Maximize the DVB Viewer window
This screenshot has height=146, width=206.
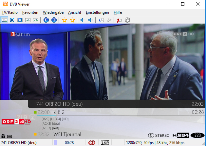point(183,4)
